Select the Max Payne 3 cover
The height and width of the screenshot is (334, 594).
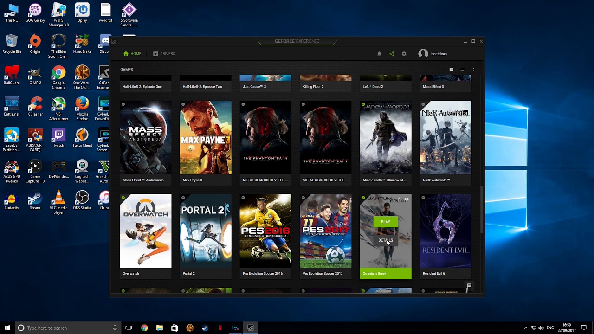click(x=205, y=138)
